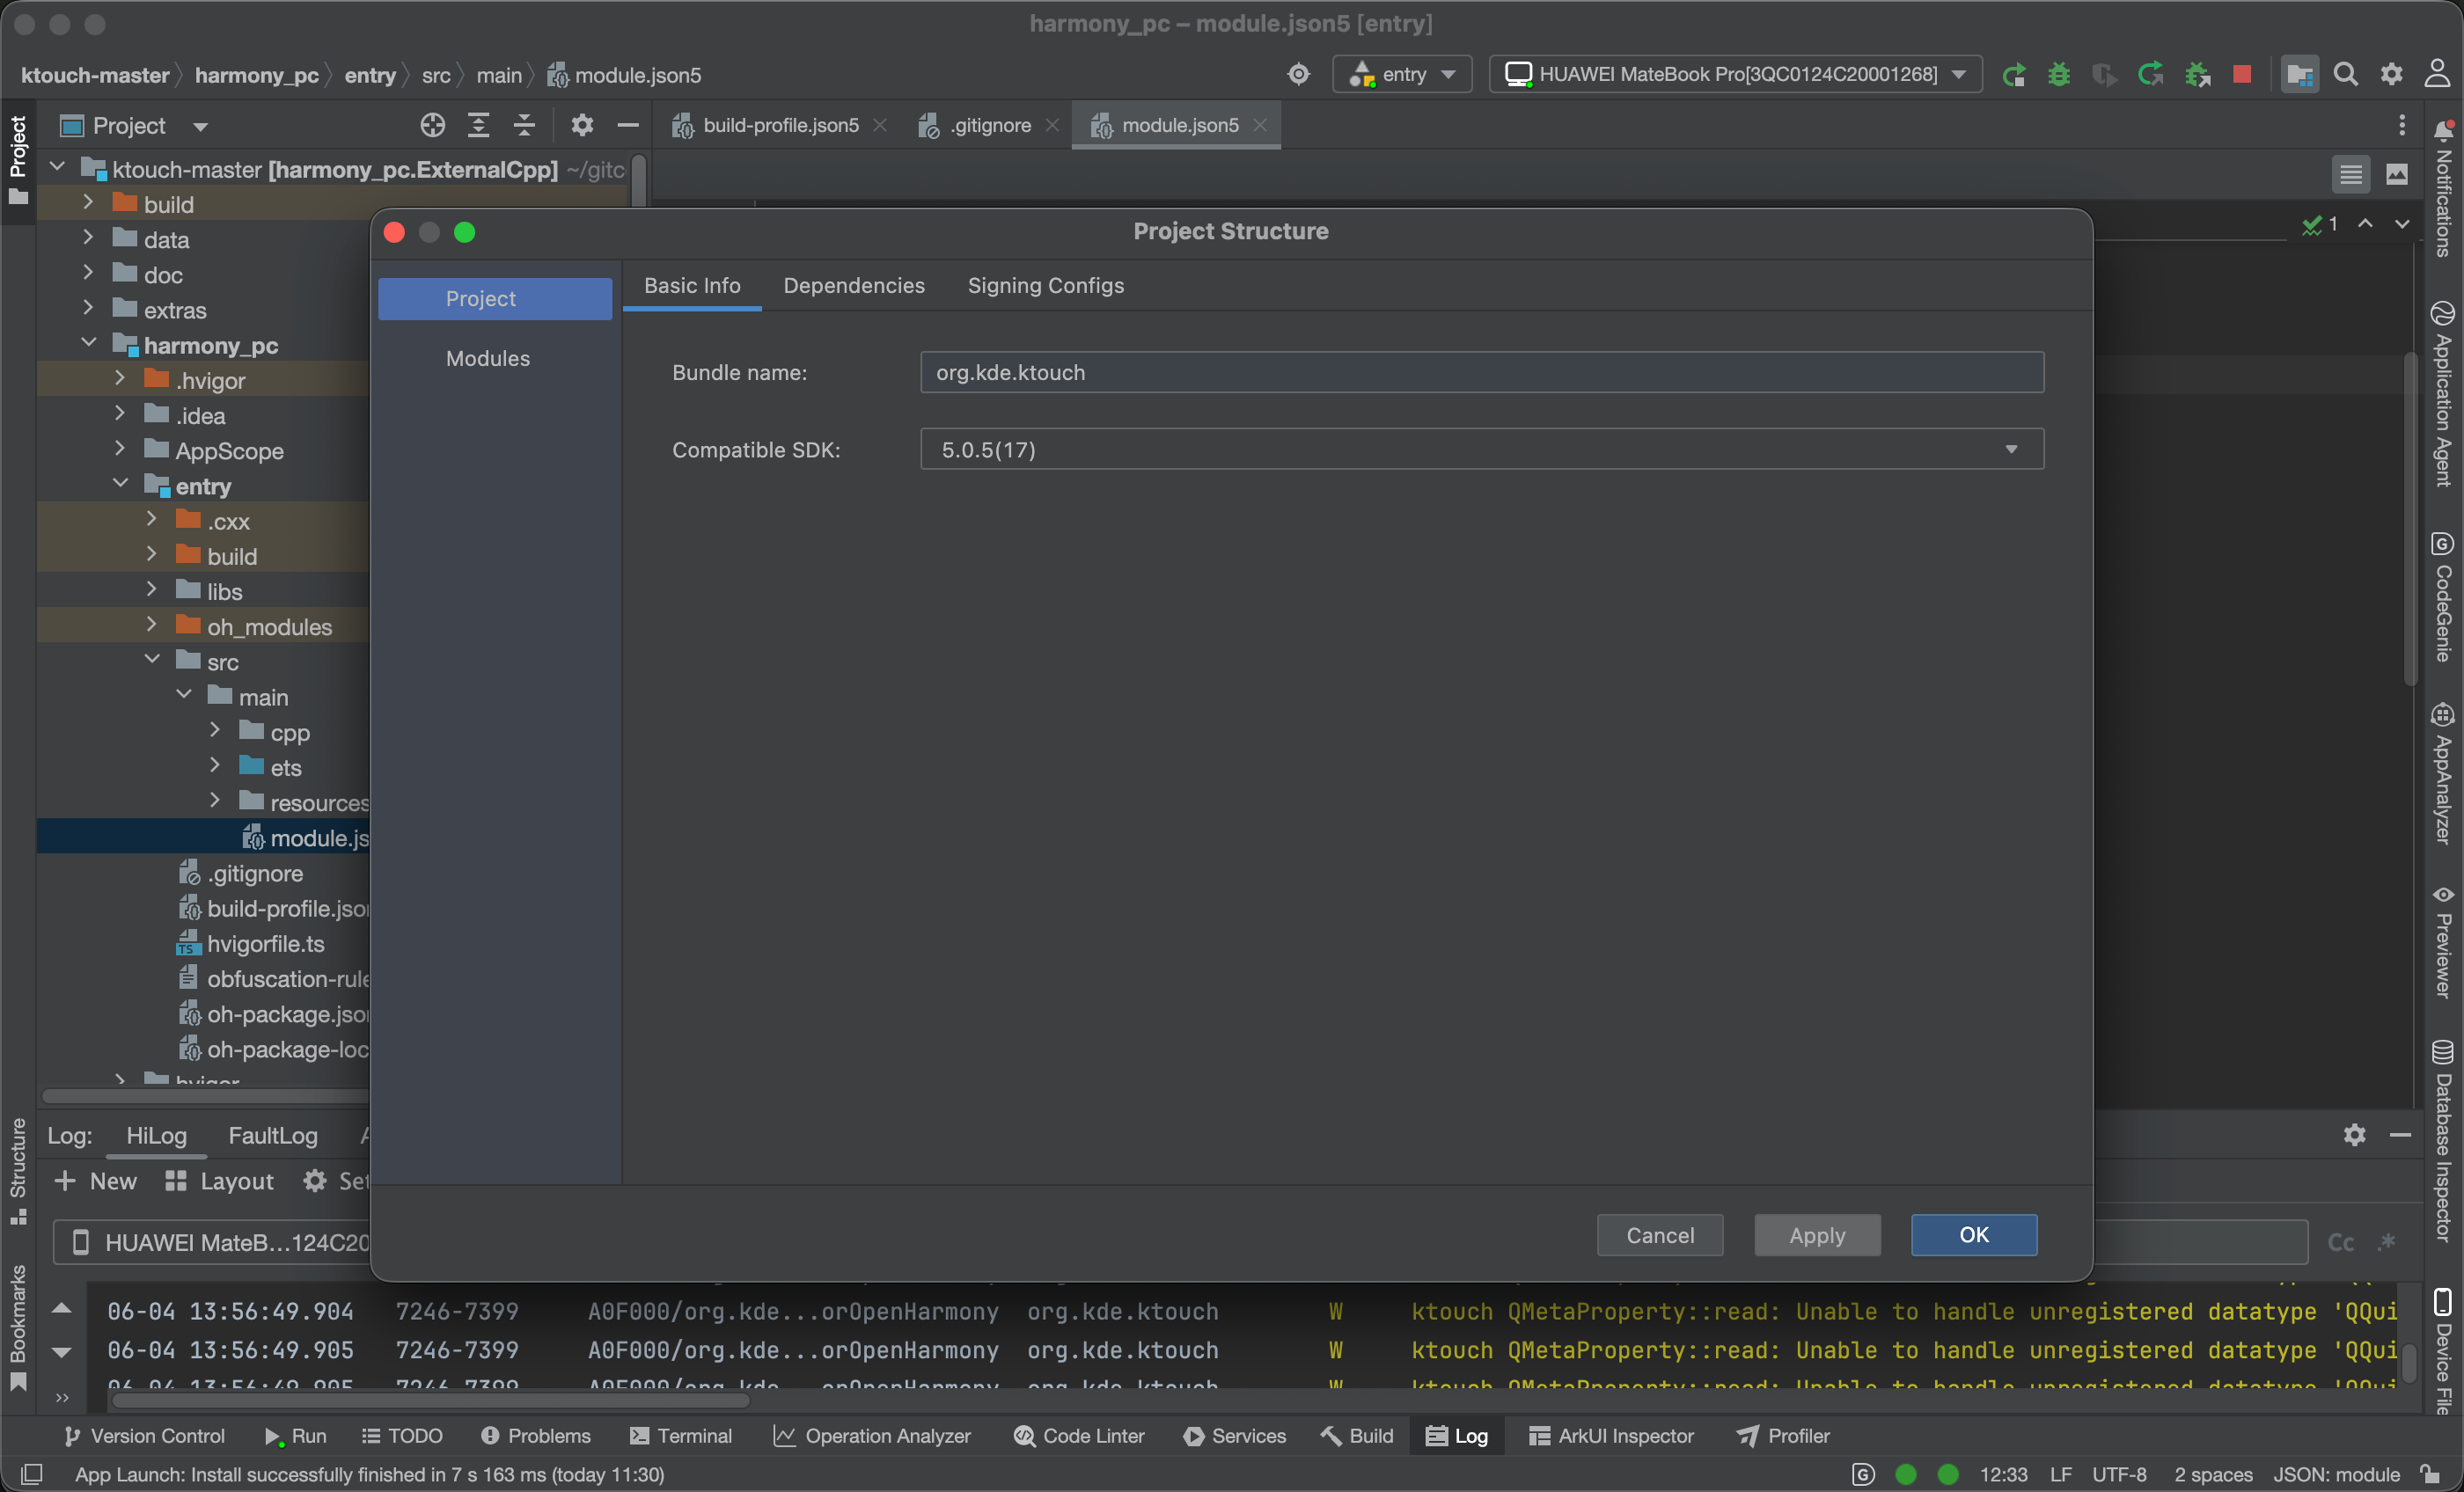Toggle regex option in log search
Screen dimensions: 2464x1492
2387,1242
